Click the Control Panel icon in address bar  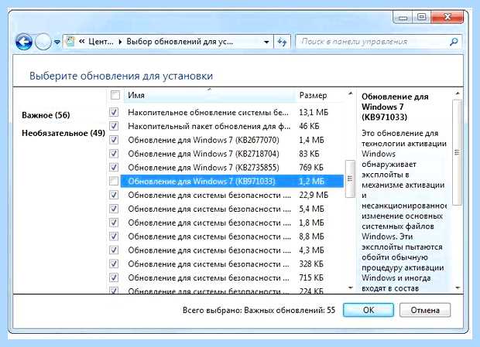pyautogui.click(x=70, y=41)
